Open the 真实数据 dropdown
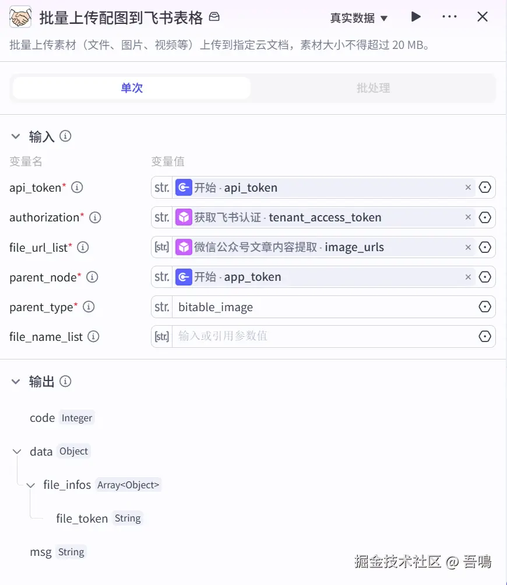Screen dimensions: 507x585 [x=359, y=18]
